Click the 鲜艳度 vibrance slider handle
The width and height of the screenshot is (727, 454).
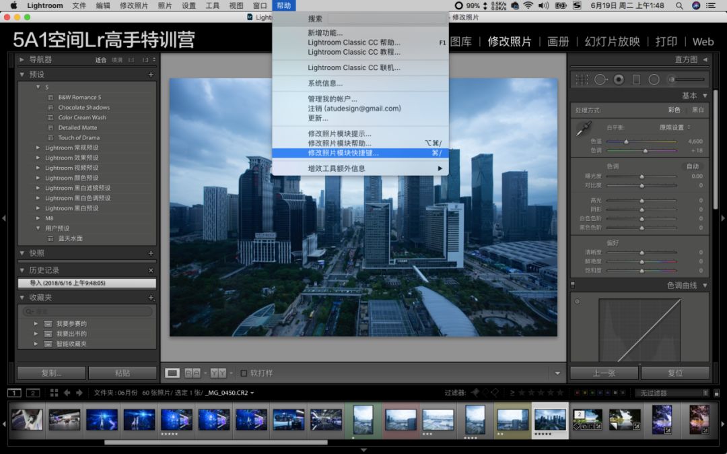click(x=642, y=261)
